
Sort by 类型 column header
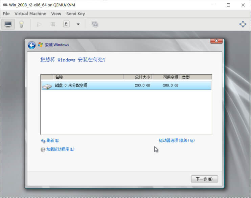[196, 77]
